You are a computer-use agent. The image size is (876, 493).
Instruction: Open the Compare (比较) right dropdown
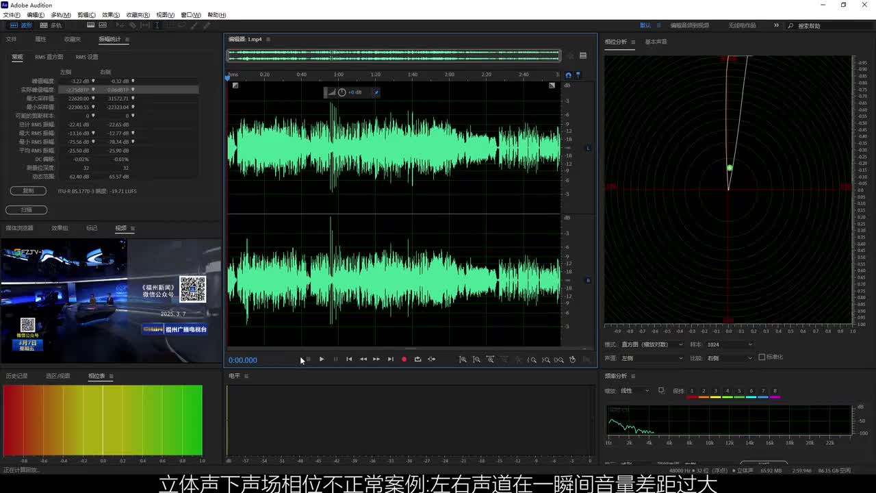click(x=730, y=357)
